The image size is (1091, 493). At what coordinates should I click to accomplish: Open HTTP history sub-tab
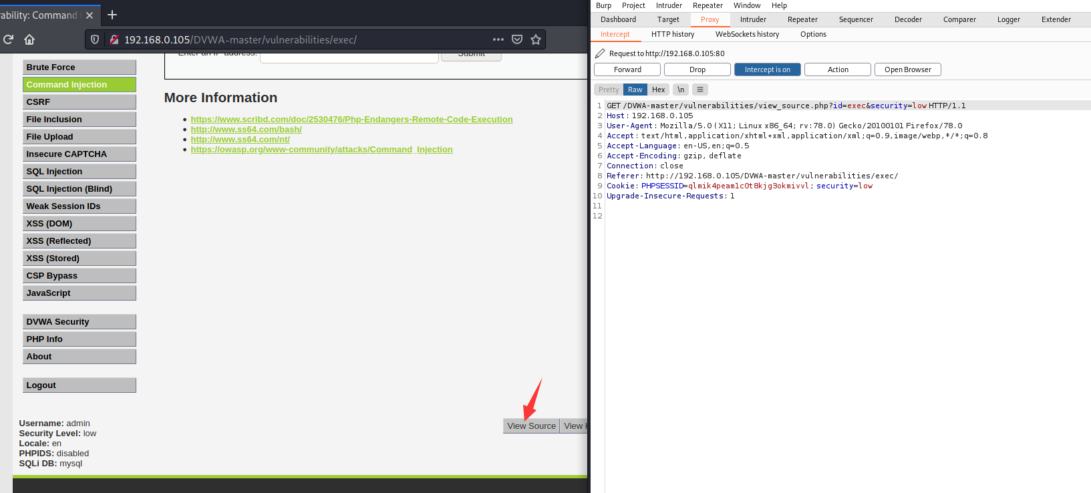click(x=673, y=34)
